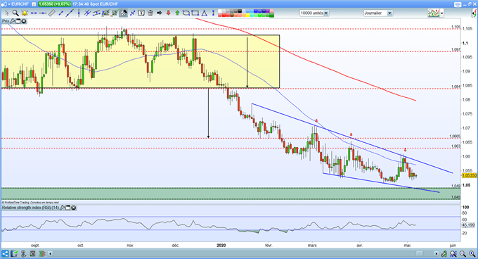Expand the chart style dropdown arrow

click(441, 13)
